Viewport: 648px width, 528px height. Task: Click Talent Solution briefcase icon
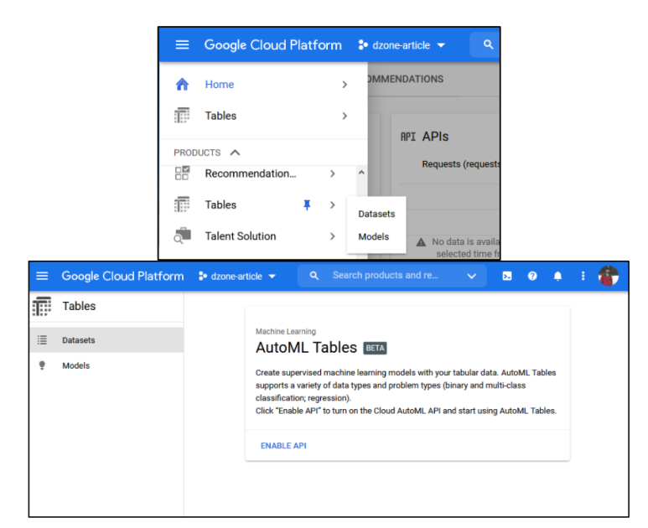[x=182, y=236]
